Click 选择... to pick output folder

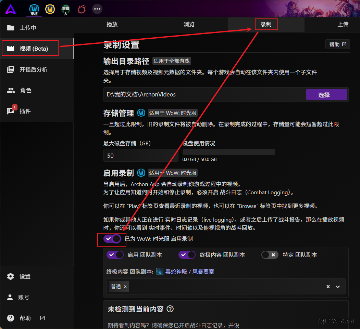coord(326,94)
